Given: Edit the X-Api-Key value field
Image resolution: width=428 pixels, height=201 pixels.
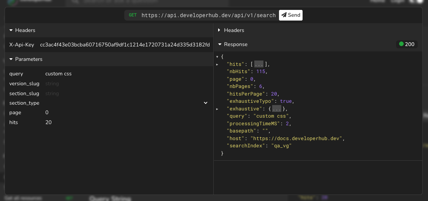Looking at the screenshot, I should (x=125, y=45).
